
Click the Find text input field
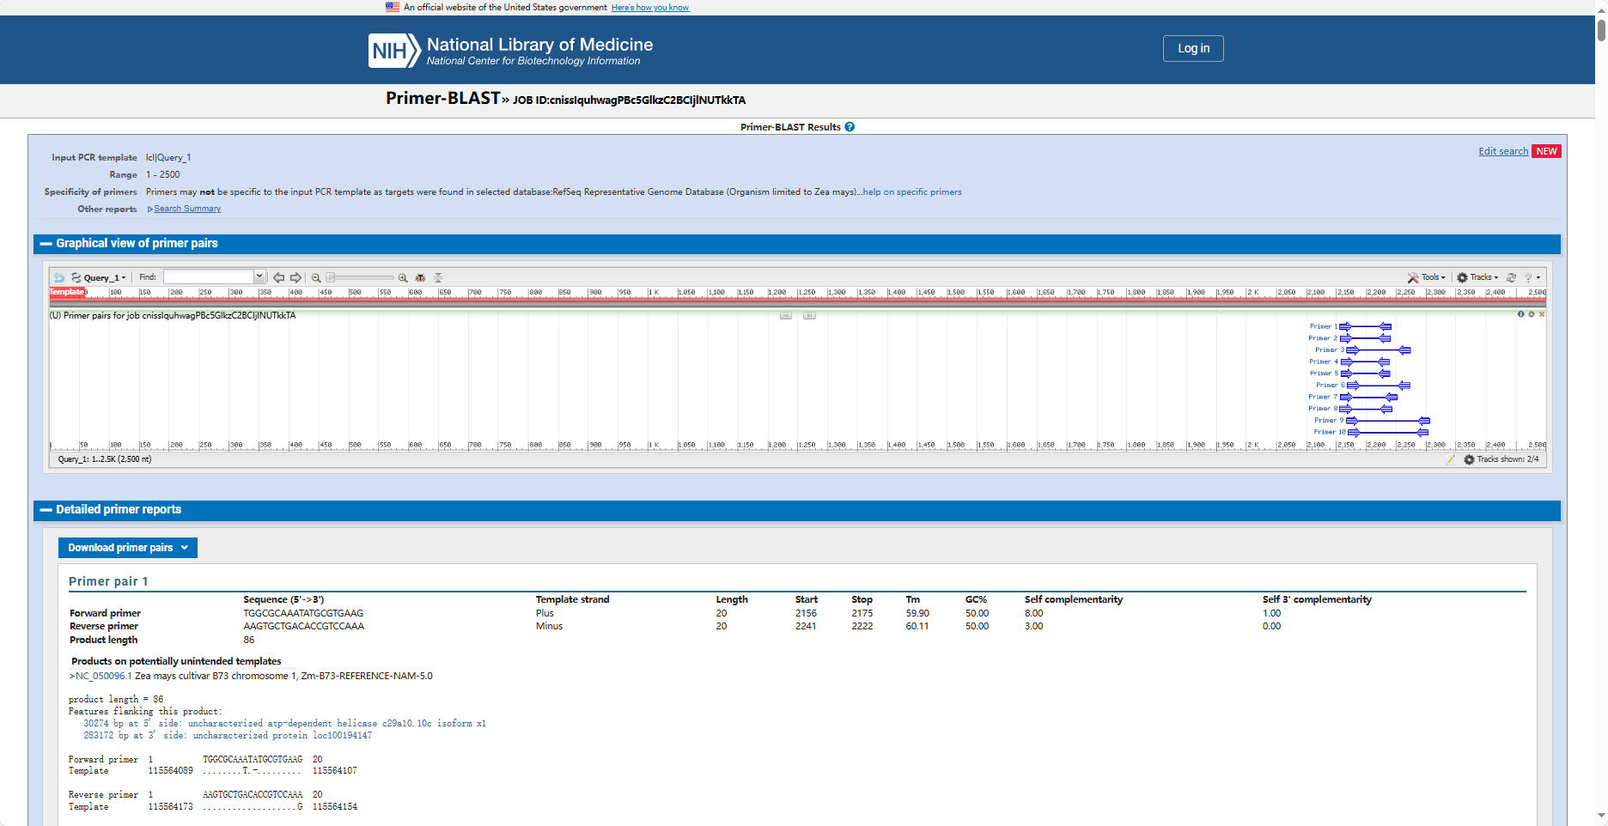click(x=210, y=276)
